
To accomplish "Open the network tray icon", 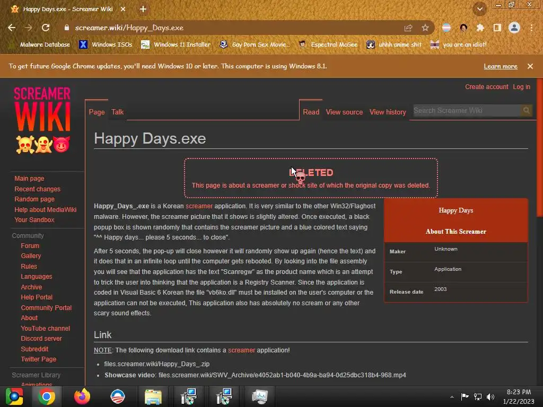I will [478, 396].
